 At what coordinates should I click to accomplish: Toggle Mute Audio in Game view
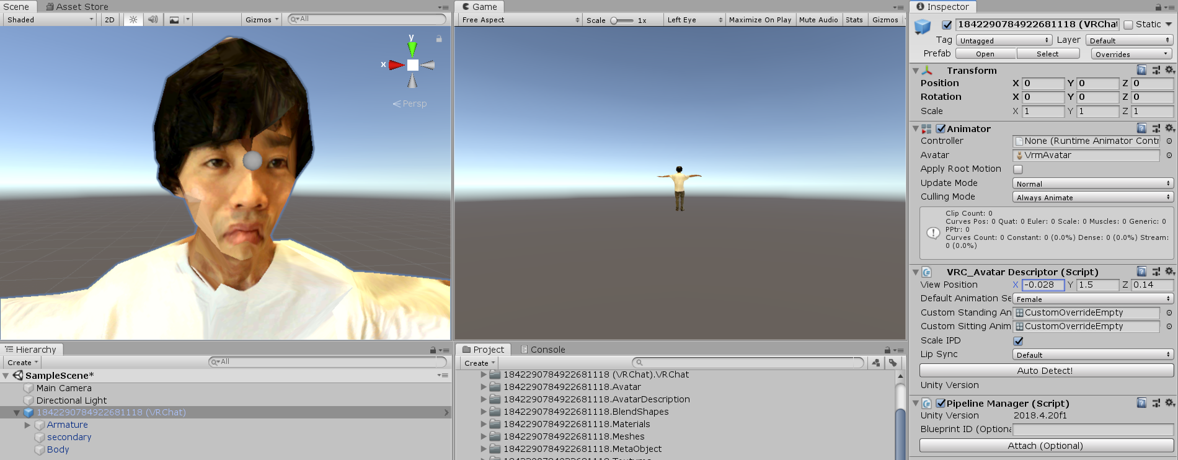pyautogui.click(x=818, y=20)
